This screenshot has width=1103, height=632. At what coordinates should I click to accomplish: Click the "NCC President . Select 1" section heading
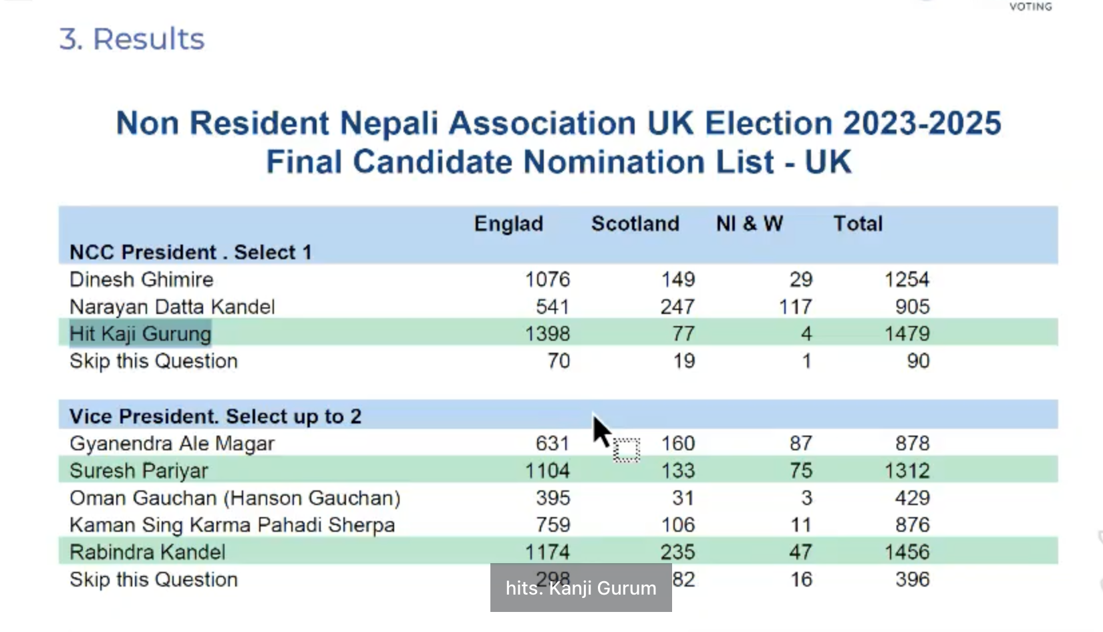190,253
